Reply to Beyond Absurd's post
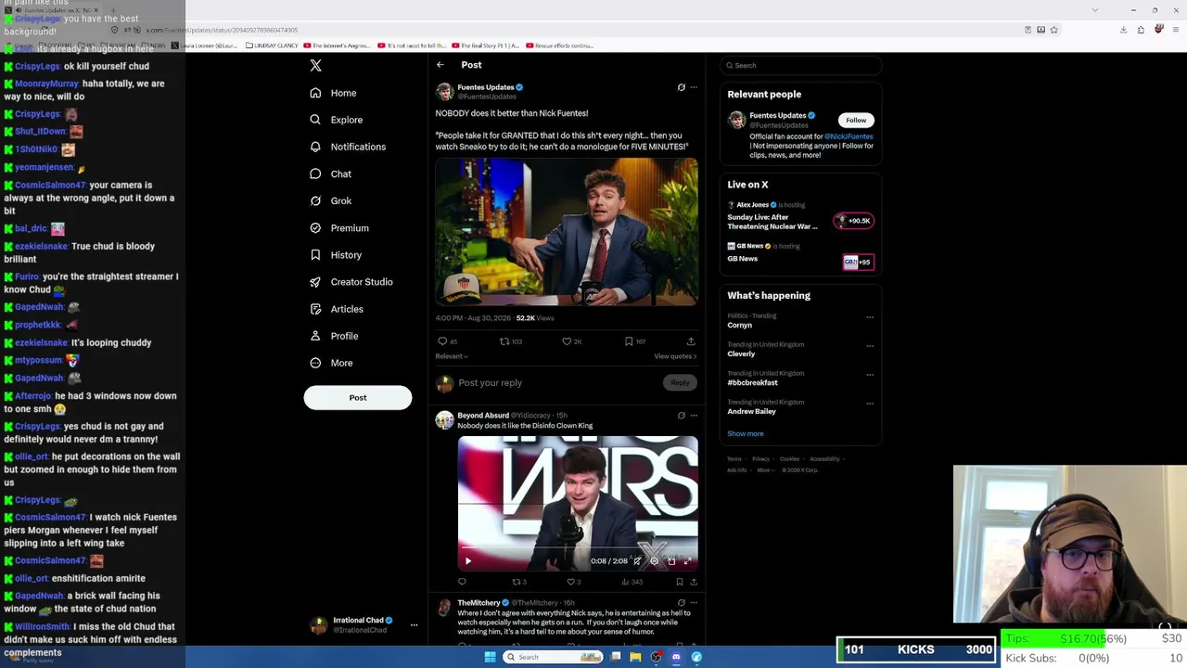Image resolution: width=1187 pixels, height=668 pixels. (462, 582)
